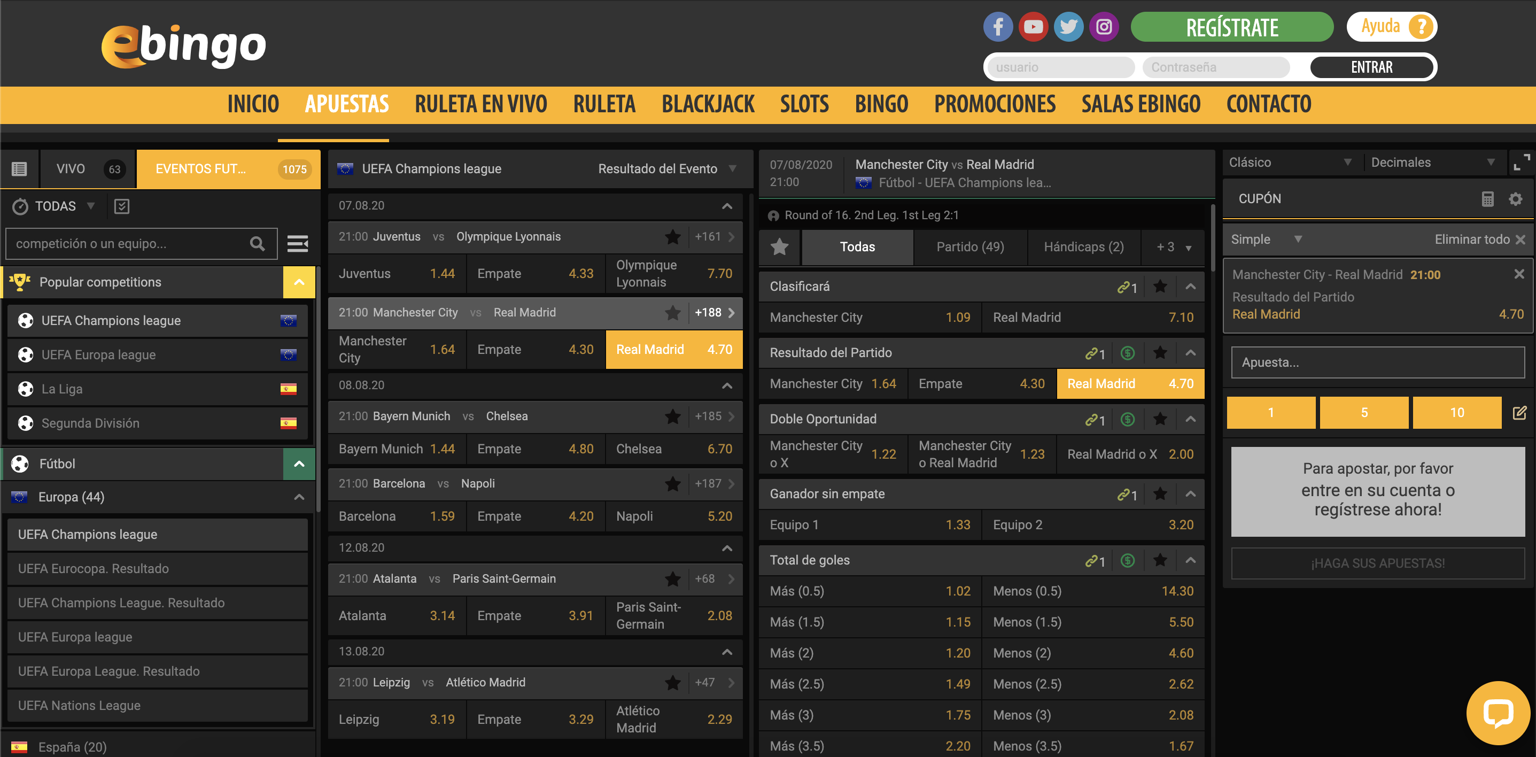Favorite the Bayern Munich vs Chelsea match

pos(672,416)
